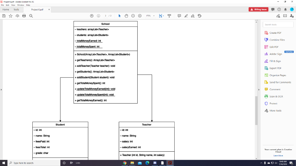The image size is (296, 166).
Task: Open the help question mark
Action: pos(279,10)
